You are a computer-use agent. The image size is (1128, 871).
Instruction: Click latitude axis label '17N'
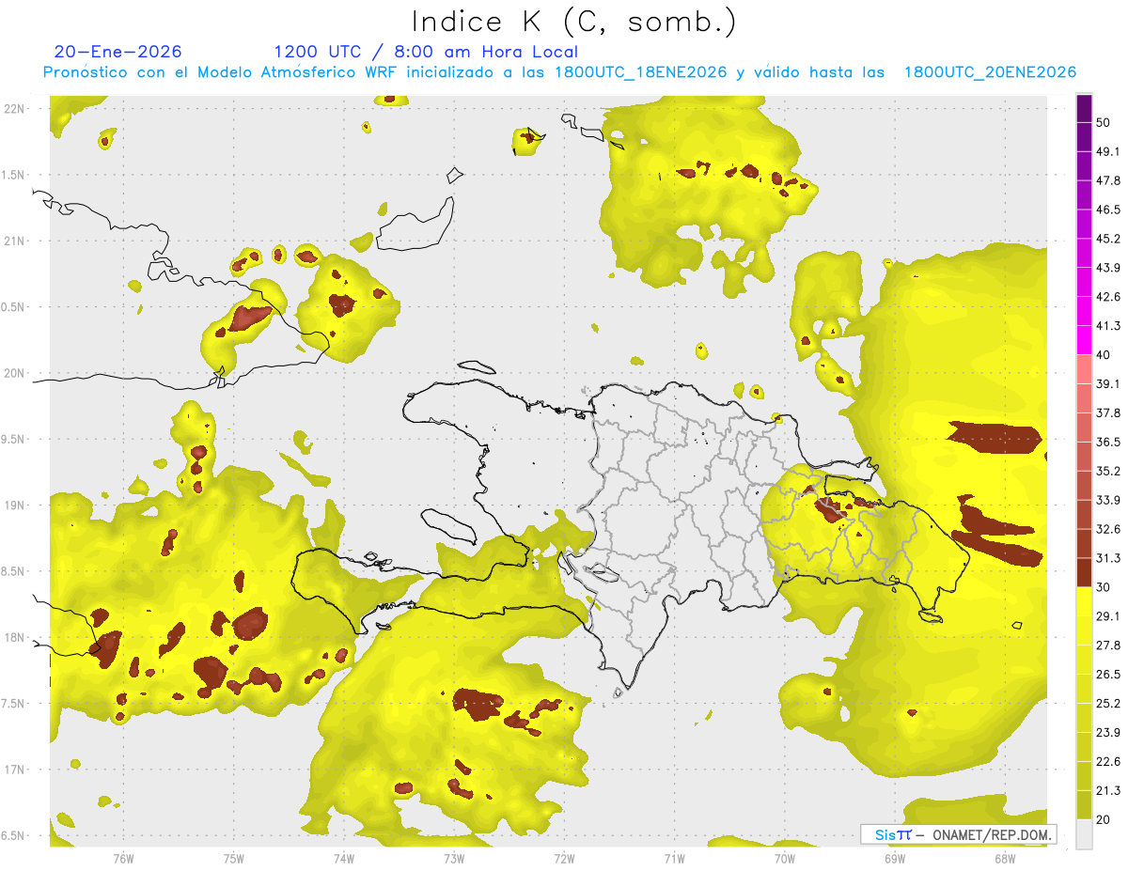tap(15, 770)
